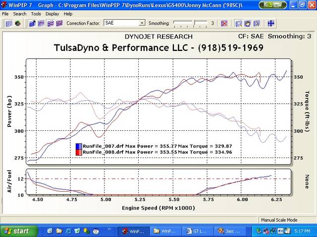Click the red X icon after smoothing value
This screenshot has width=317, height=237.
pyautogui.click(x=224, y=23)
